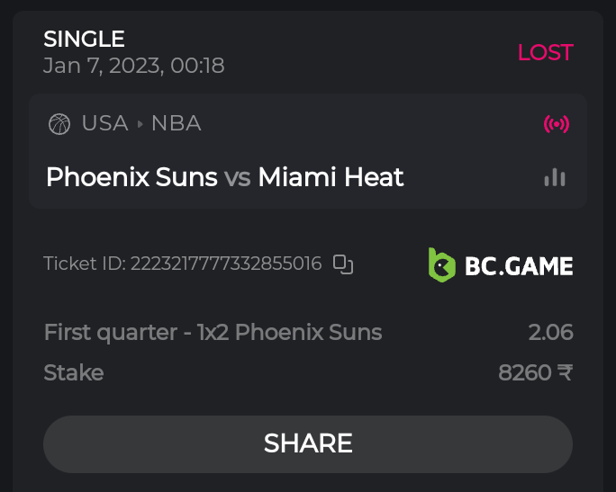Click the LOST status label
616x492 pixels.
(x=545, y=52)
